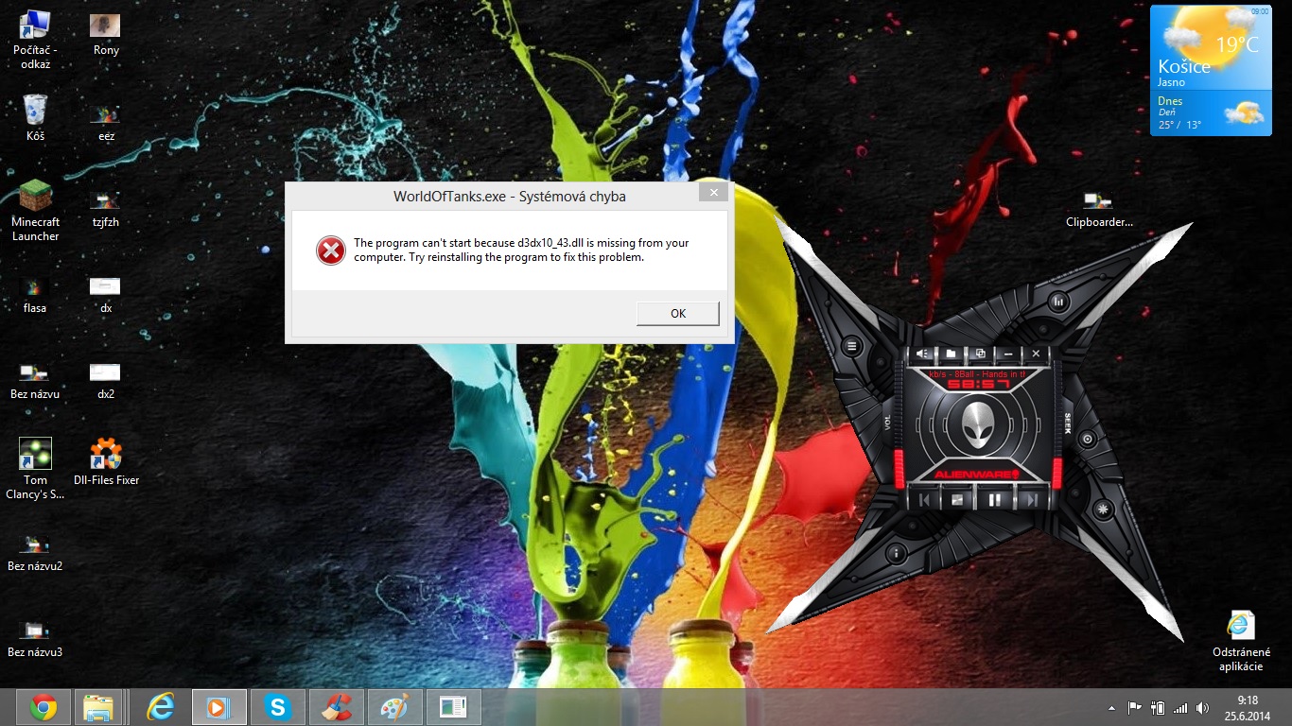Open the Odstránené aplikácie desktop file

click(1241, 642)
